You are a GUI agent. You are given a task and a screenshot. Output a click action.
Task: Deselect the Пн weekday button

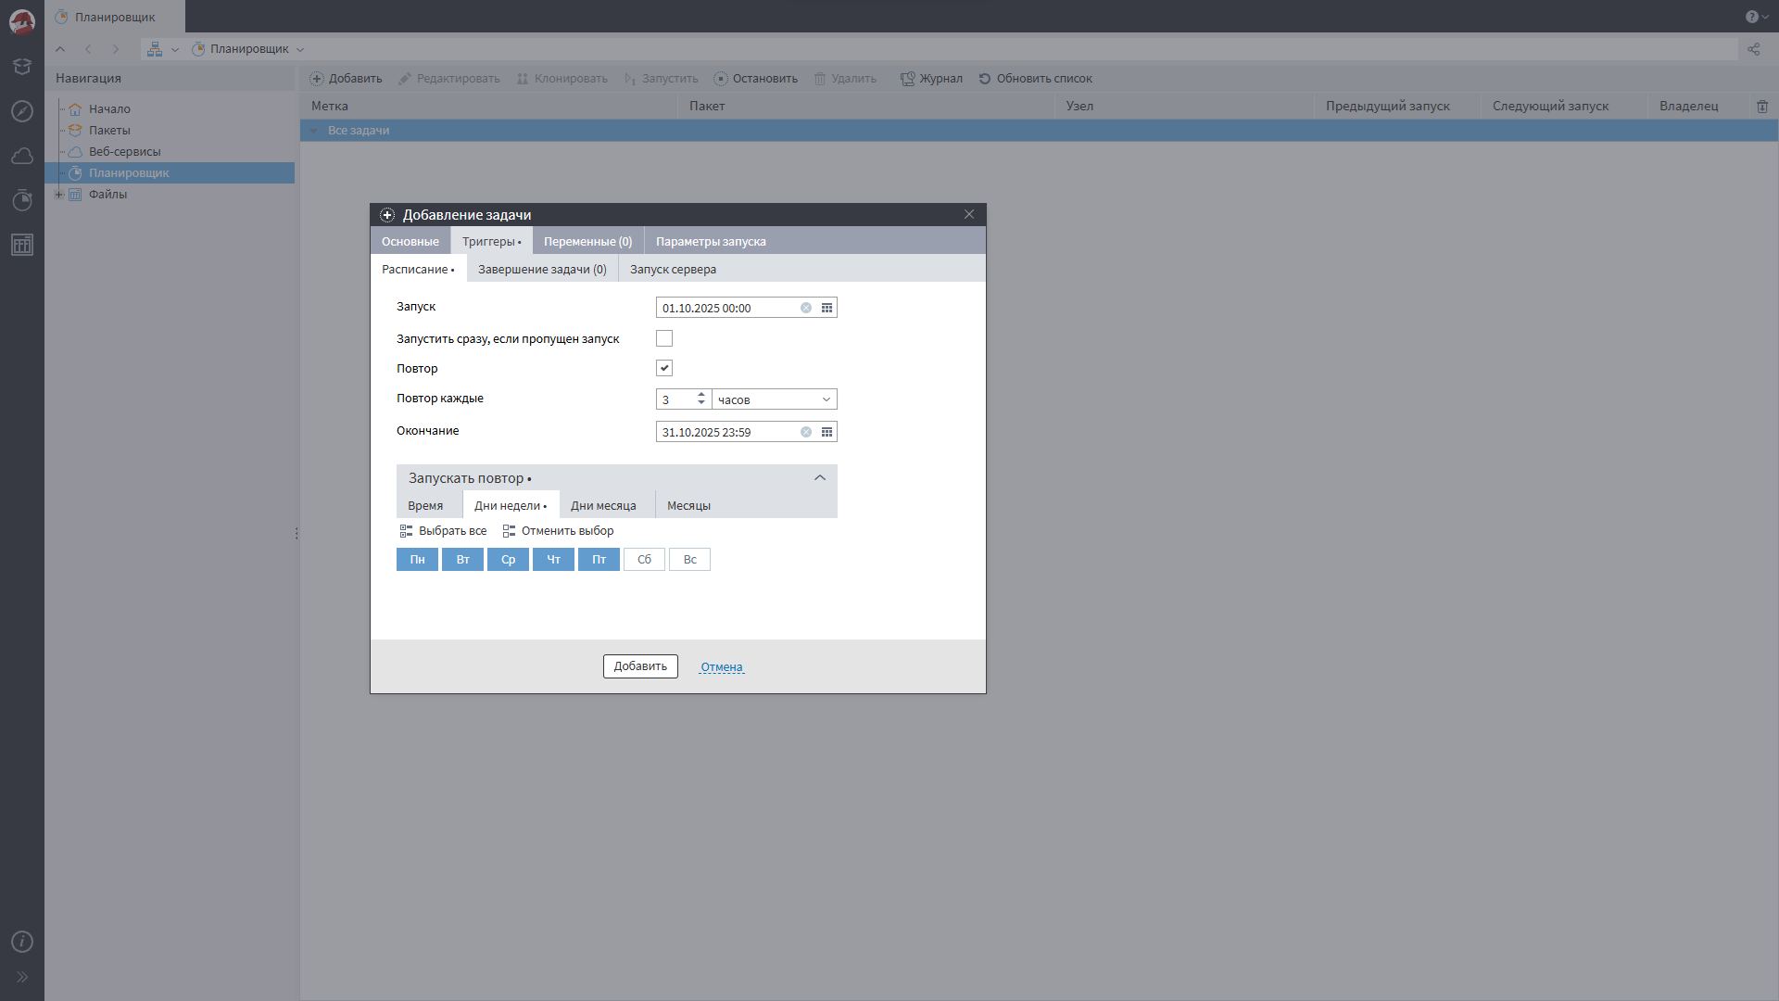click(417, 560)
